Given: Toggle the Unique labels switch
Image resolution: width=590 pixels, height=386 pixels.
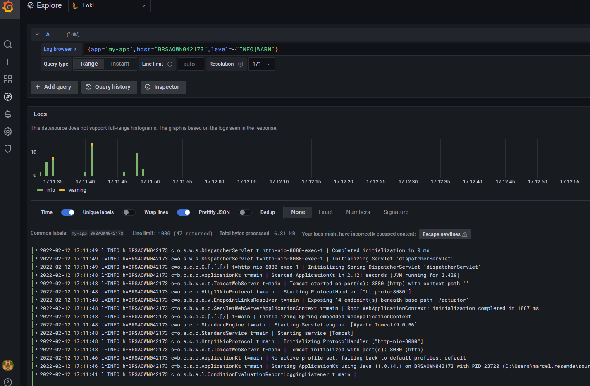Looking at the screenshot, I should click(129, 212).
